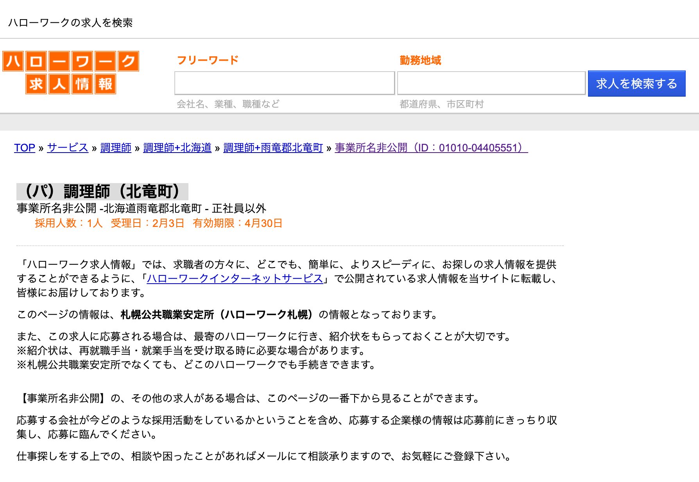699x482 pixels.
Task: Open the 調理師+雨竜郡北竜町 link
Action: [x=272, y=148]
